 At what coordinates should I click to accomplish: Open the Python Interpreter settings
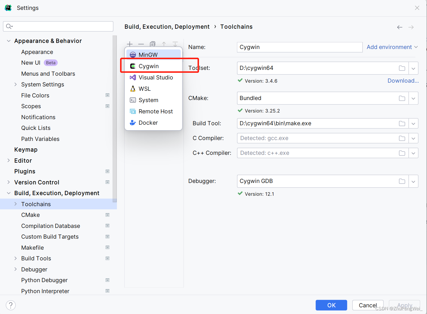pyautogui.click(x=45, y=291)
